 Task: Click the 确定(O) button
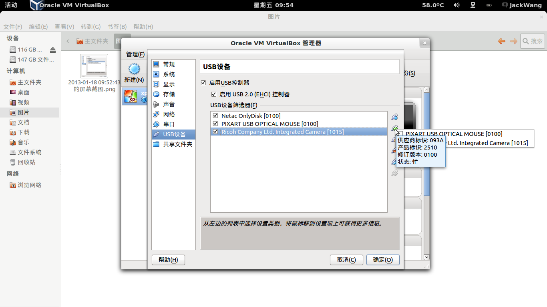pyautogui.click(x=383, y=260)
